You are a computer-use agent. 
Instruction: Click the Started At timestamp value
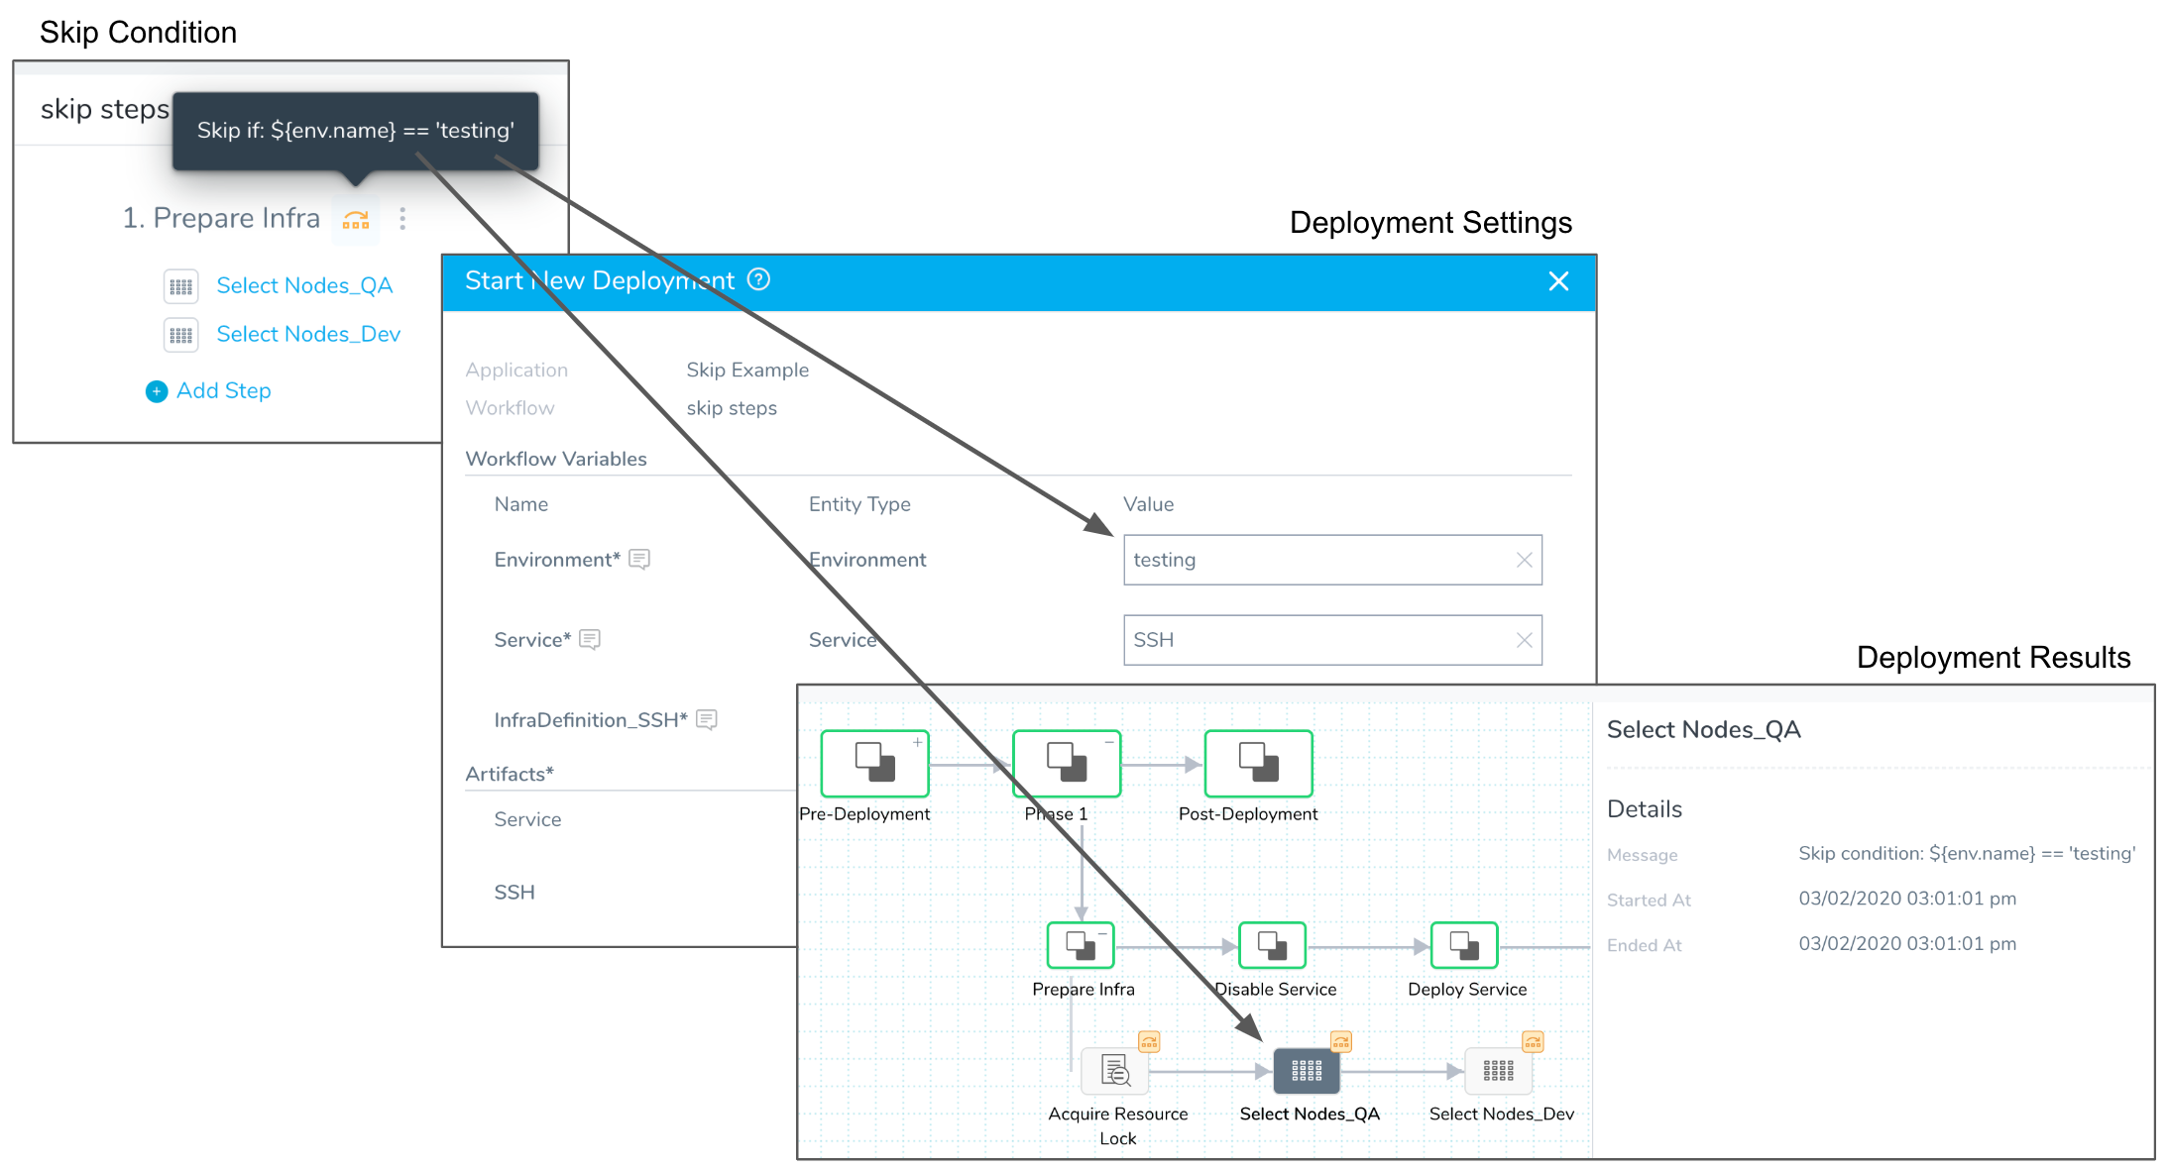tap(1907, 899)
